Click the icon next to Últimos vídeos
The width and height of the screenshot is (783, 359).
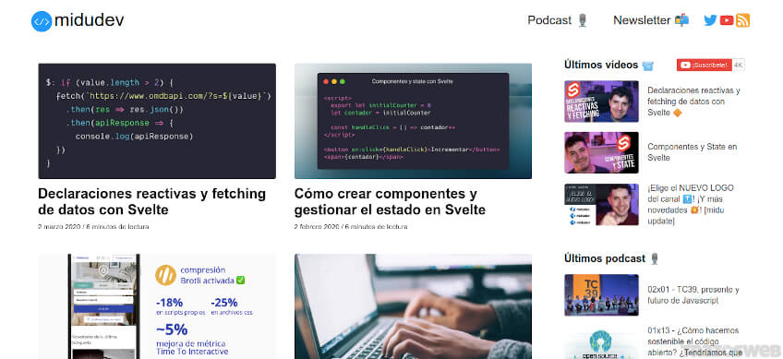pyautogui.click(x=648, y=66)
